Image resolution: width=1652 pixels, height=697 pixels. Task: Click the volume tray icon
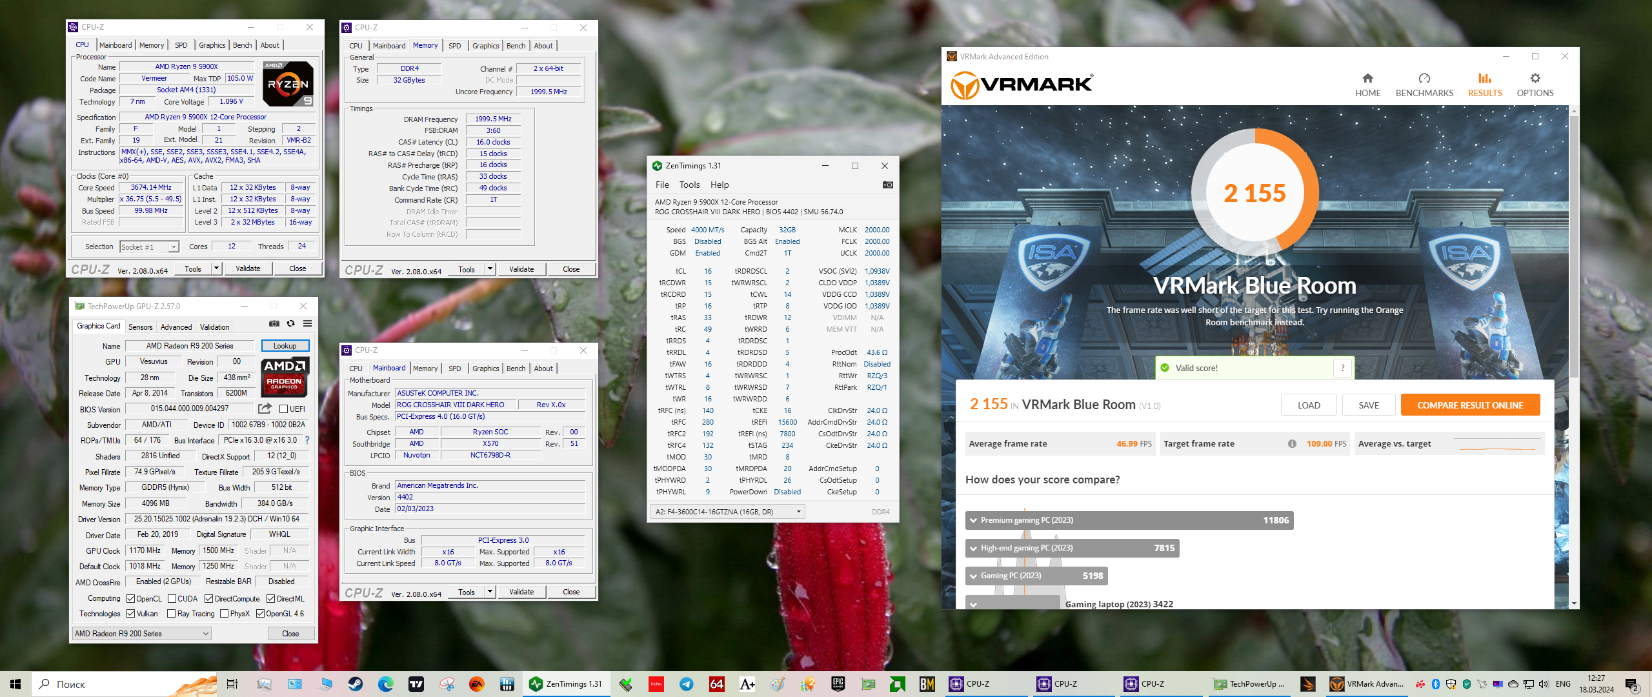[x=1544, y=684]
